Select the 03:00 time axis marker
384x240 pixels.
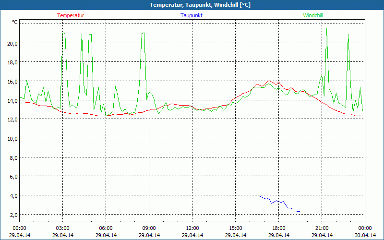(63, 228)
